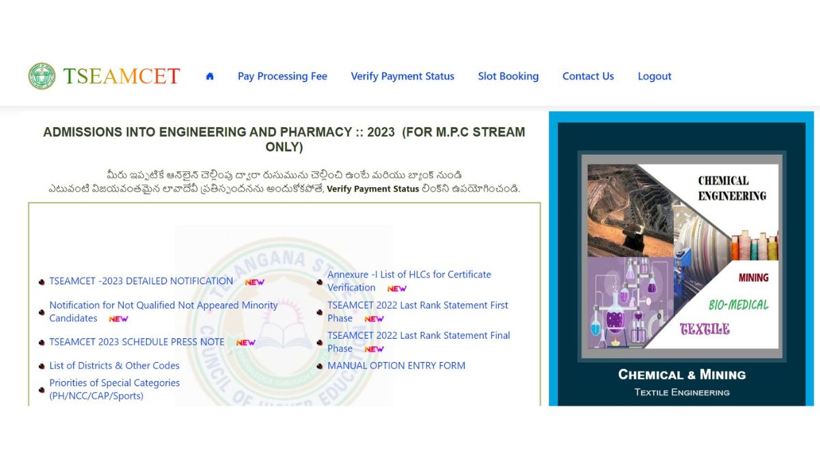
Task: Open 2022 Last Rank Statement First Phase
Action: pyautogui.click(x=418, y=305)
